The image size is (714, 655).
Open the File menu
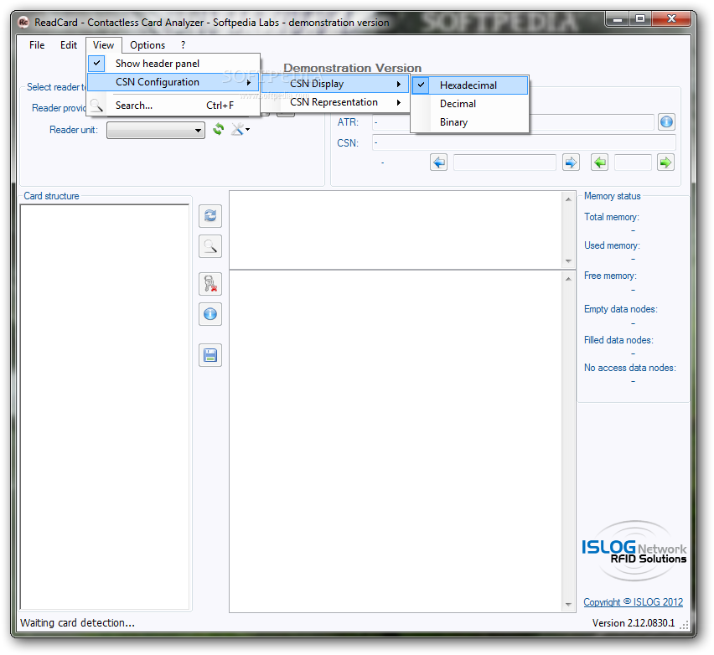37,45
